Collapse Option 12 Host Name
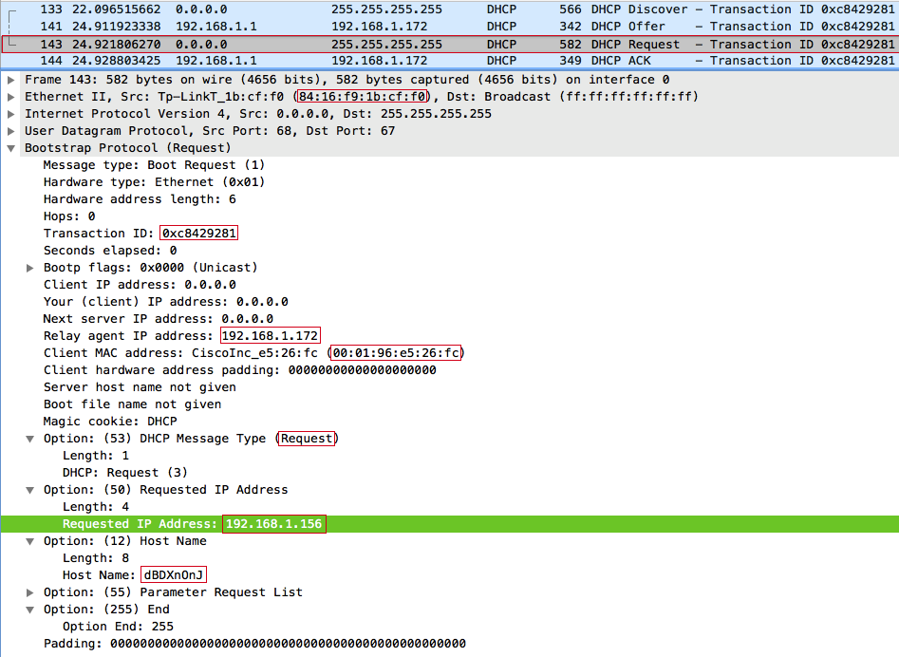The width and height of the screenshot is (899, 657). click(29, 542)
